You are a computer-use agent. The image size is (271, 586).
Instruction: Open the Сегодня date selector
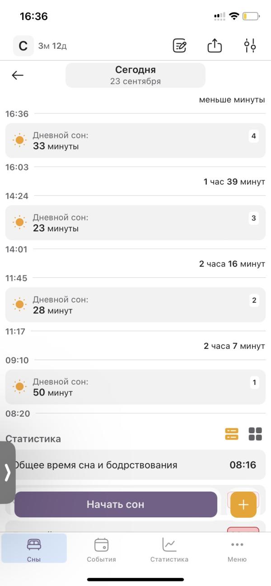135,75
